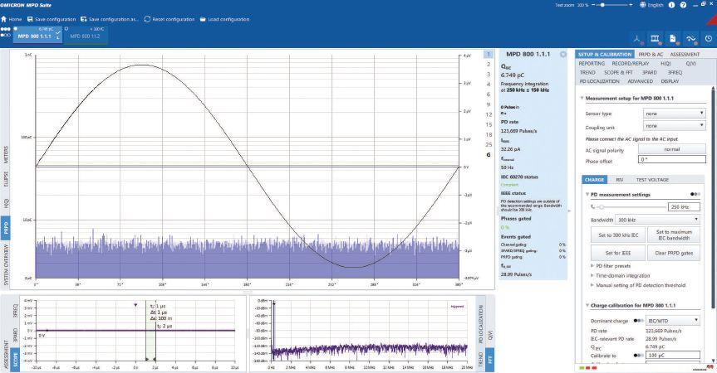717x373 pixels.
Task: Click the gear icon beside MPD 800 1.1.1
Action: click(x=563, y=54)
